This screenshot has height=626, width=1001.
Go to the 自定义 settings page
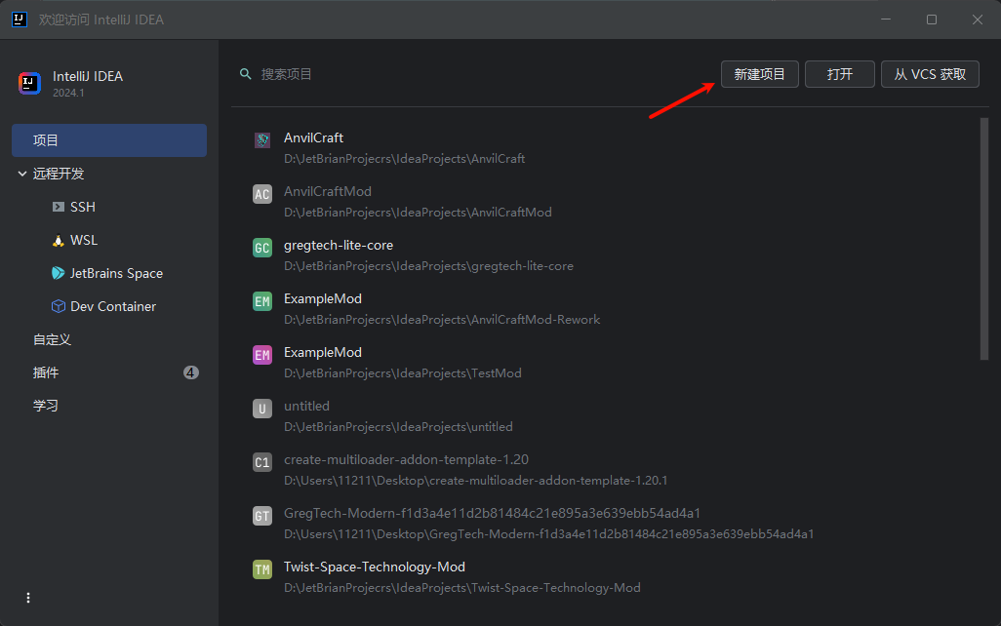coord(52,339)
